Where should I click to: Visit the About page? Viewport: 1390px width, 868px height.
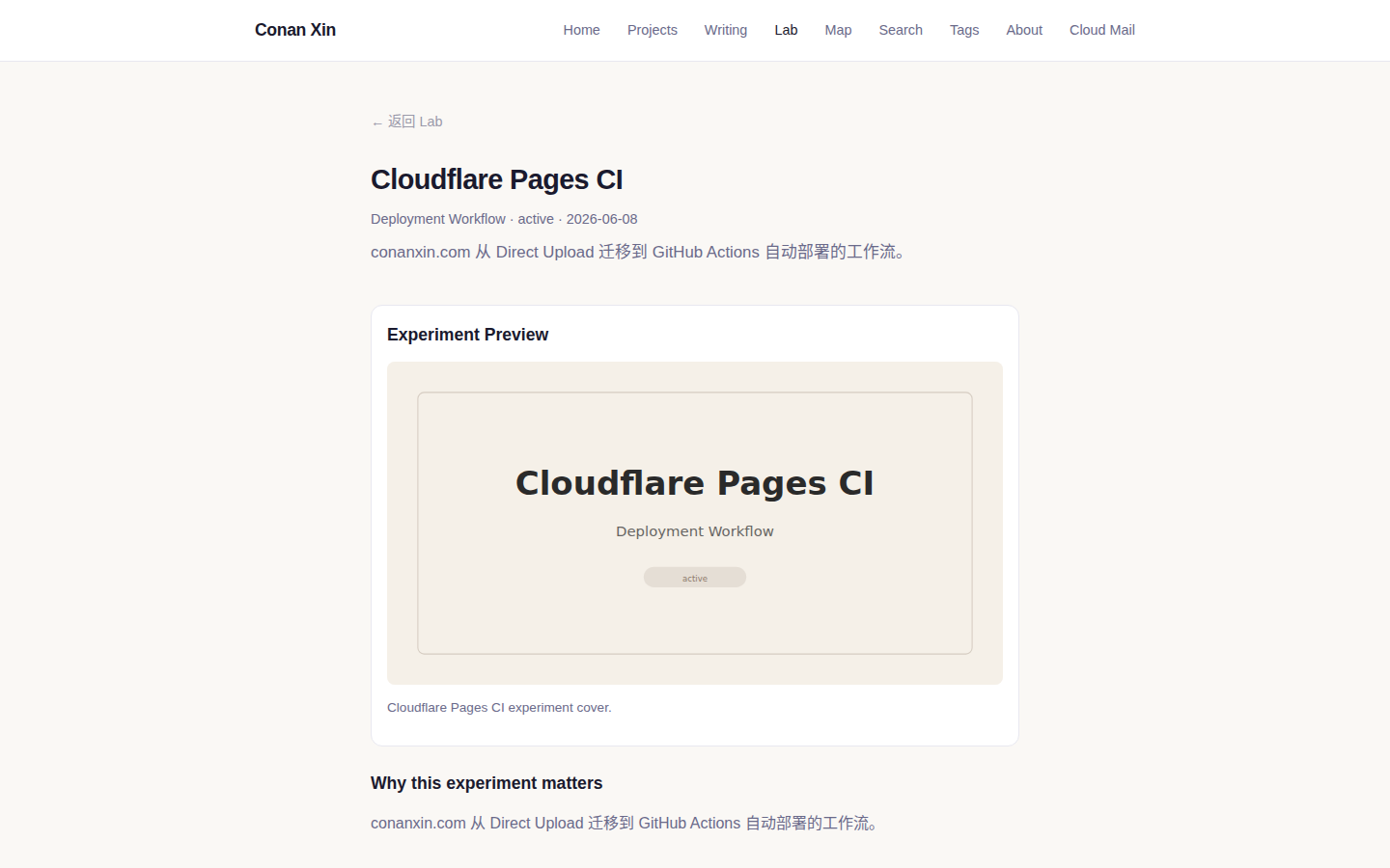point(1024,30)
